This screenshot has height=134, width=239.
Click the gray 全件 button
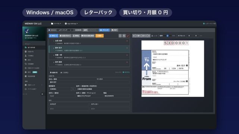pyautogui.click(x=86, y=30)
